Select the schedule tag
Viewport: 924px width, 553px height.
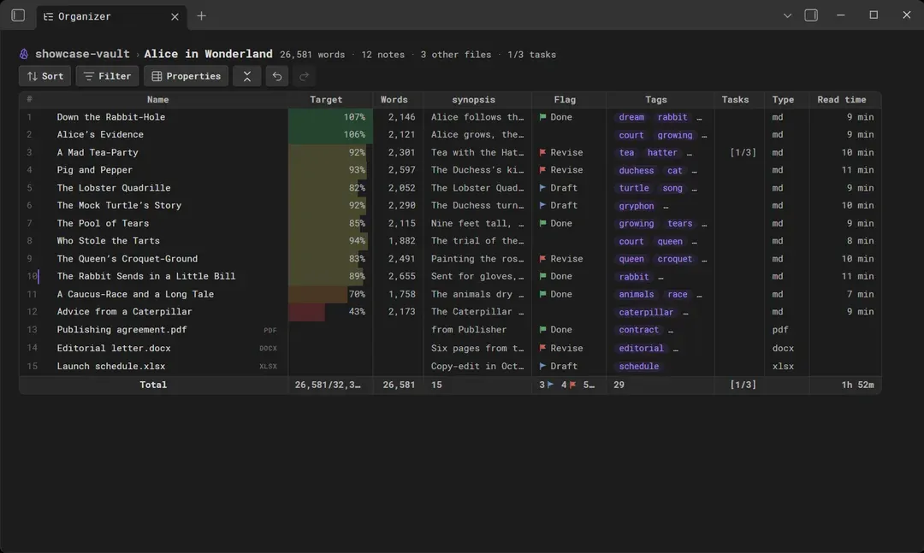click(639, 367)
